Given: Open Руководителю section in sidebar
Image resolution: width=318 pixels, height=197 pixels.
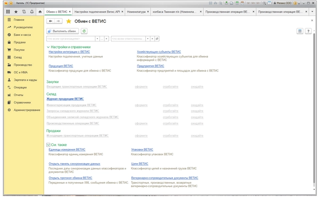Looking at the screenshot, I should (23, 27).
